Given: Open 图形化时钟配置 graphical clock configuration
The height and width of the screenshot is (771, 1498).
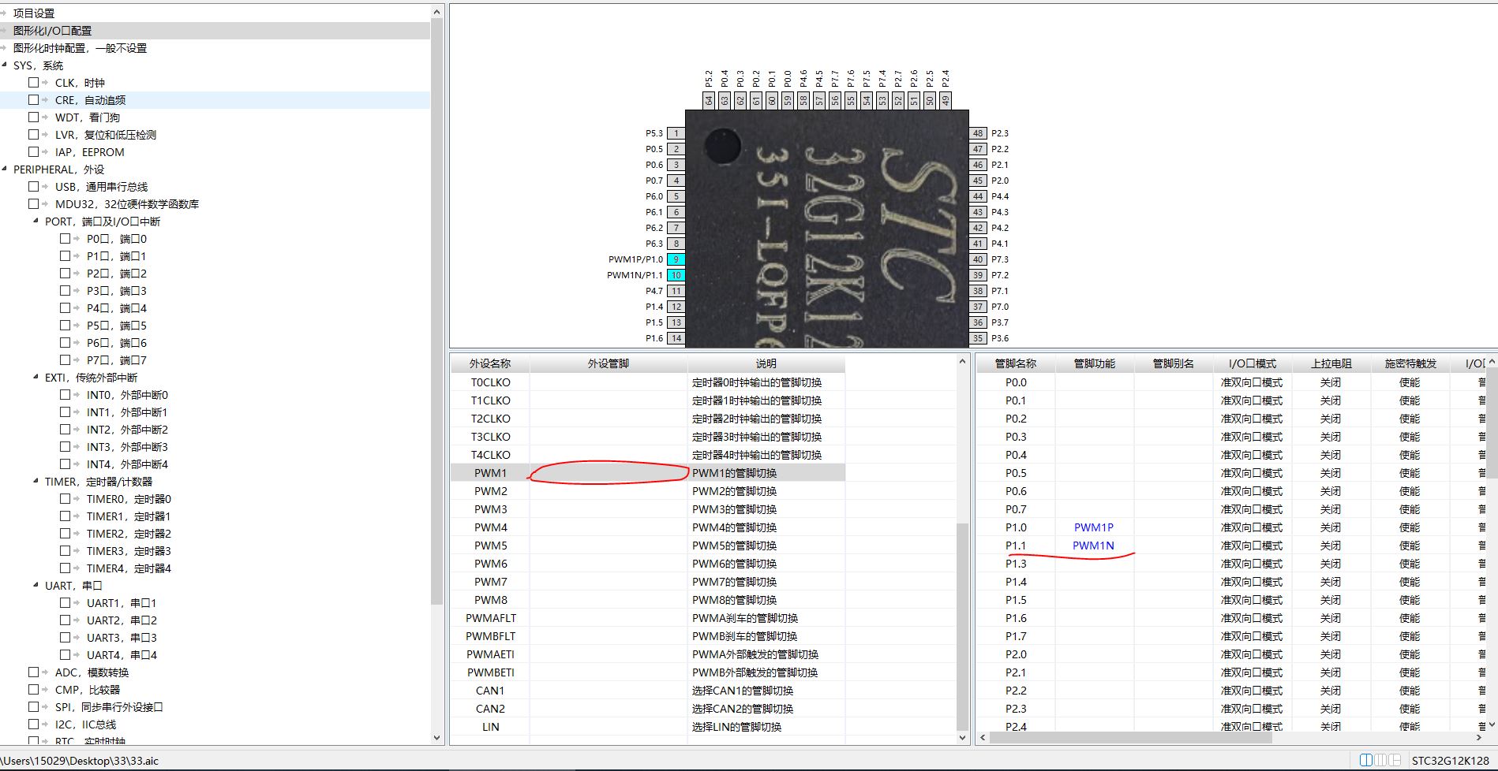Looking at the screenshot, I should (x=80, y=48).
